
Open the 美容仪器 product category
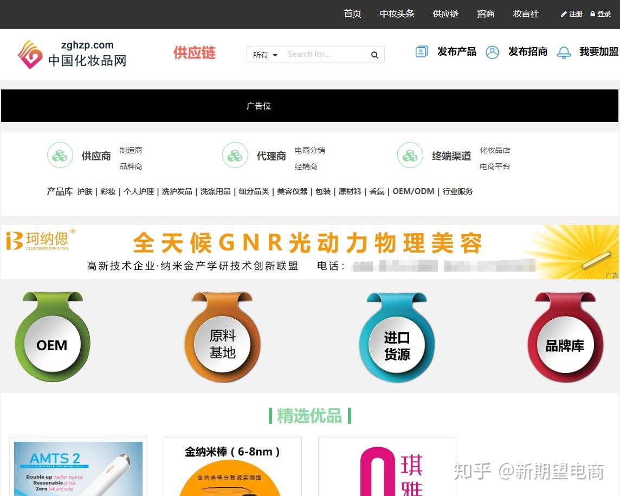pos(292,191)
